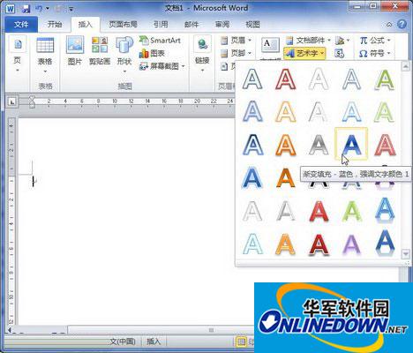Click the 页脚 footer icon
Screen dimensions: 413x353
point(224,53)
